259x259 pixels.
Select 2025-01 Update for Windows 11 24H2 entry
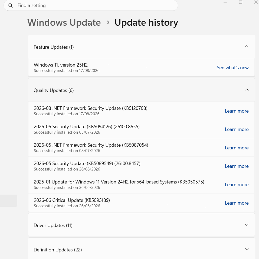142,184
